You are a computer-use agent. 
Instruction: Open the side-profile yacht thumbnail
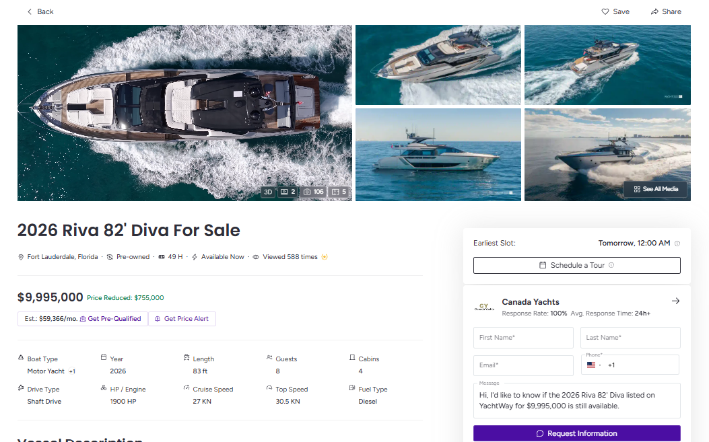[438, 155]
